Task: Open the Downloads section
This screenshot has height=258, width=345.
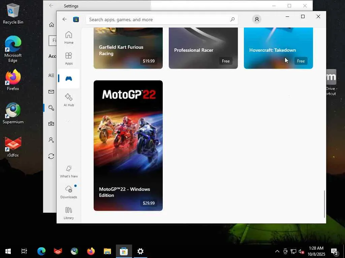Action: pyautogui.click(x=69, y=192)
